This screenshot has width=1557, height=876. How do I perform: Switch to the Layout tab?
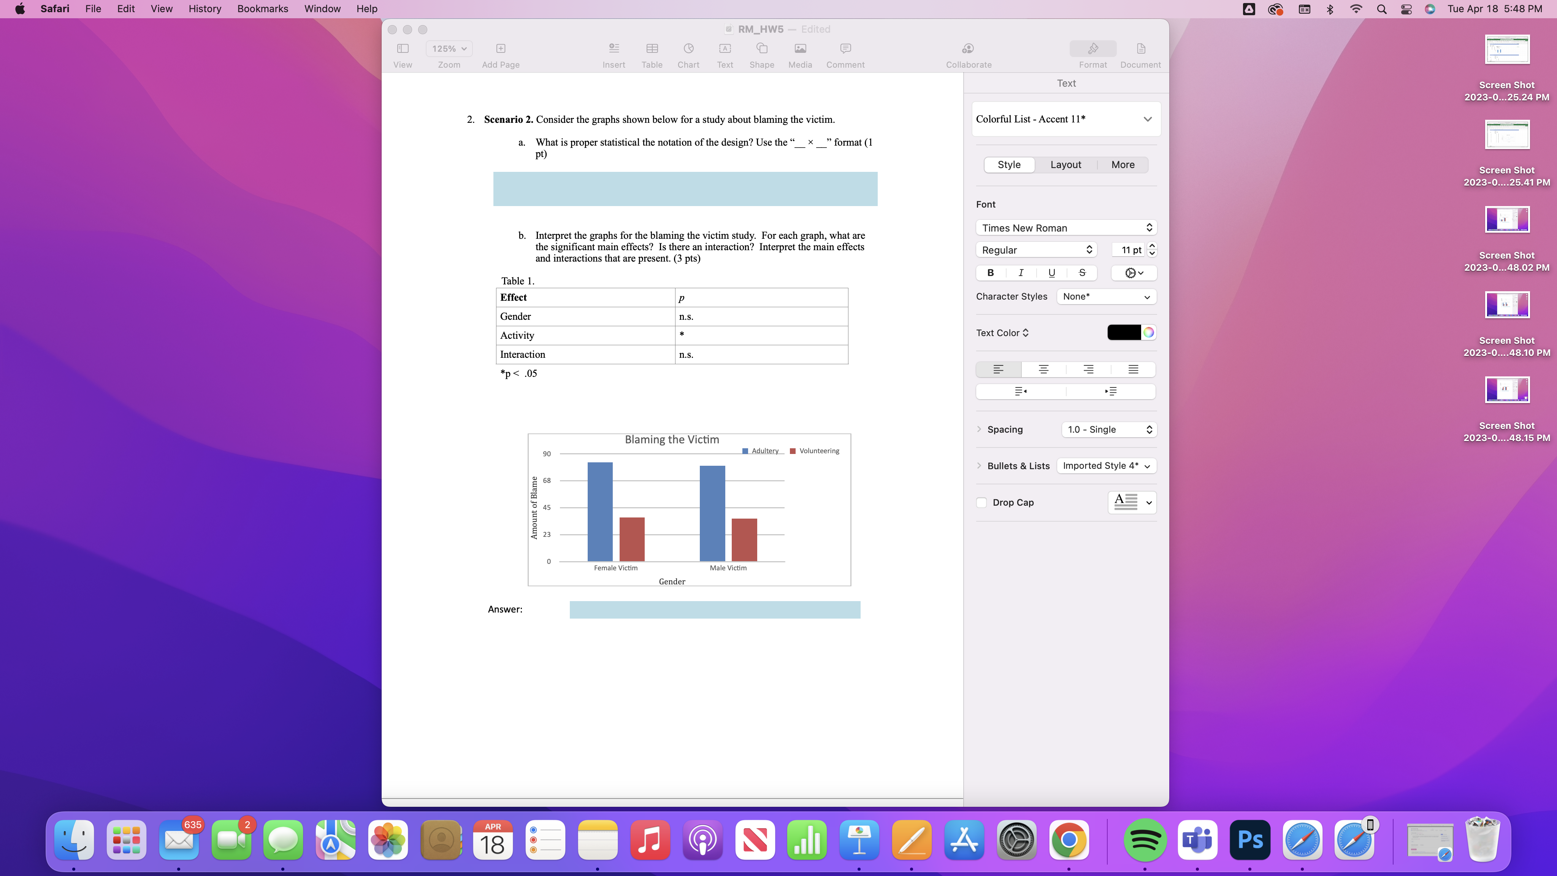1065,164
